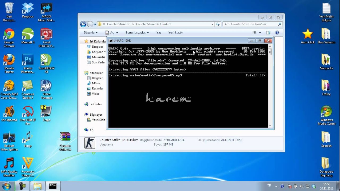Open the Düzenle menu dropdown
Screen dimensions: 340x191
91,33
